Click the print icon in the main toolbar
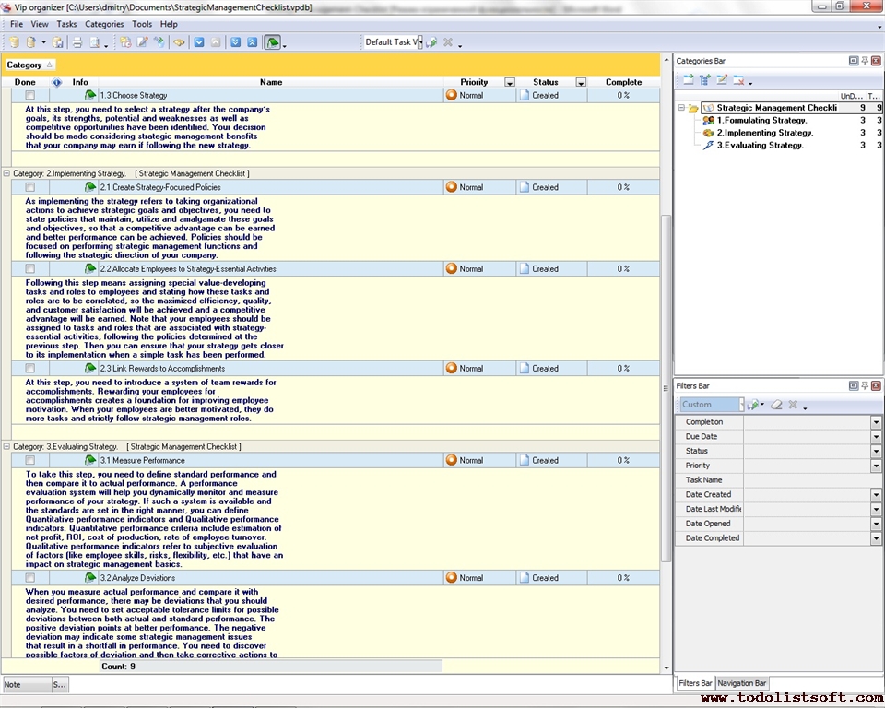The image size is (885, 708). pos(77,42)
